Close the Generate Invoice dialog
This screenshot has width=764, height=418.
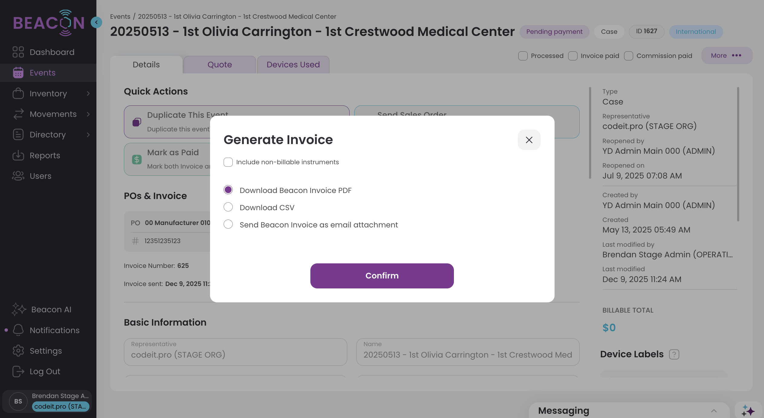click(x=529, y=140)
